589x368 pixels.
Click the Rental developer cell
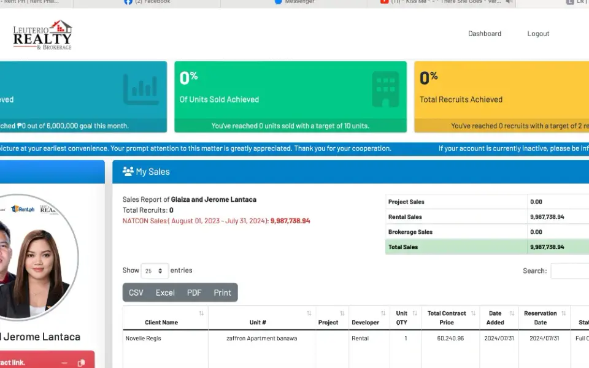tap(360, 339)
